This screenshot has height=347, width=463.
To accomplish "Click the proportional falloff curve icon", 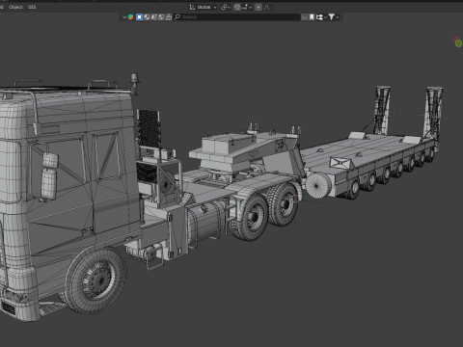I will (266, 7).
